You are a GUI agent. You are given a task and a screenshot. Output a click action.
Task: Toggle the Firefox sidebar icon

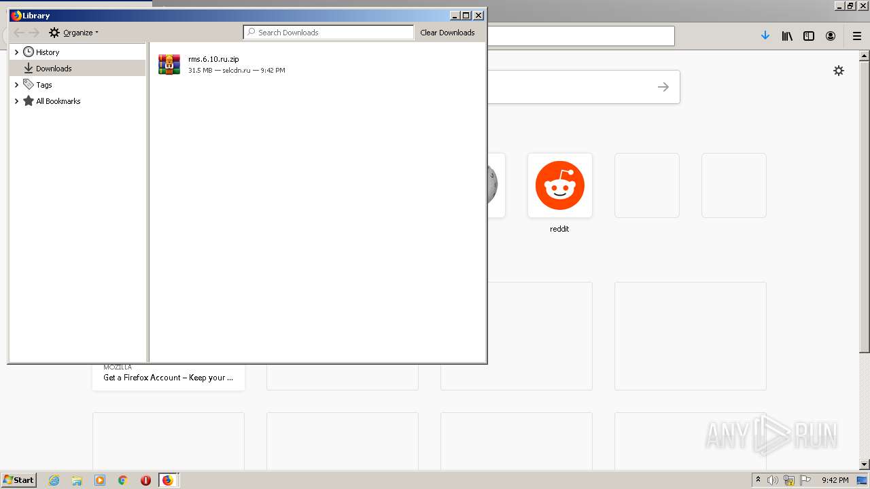tap(809, 36)
